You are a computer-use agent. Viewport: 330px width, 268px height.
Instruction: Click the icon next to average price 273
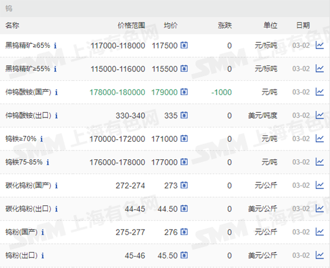[x=184, y=186]
